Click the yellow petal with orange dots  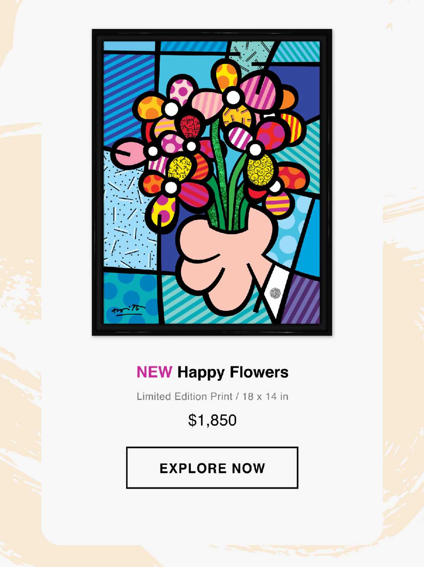[x=226, y=75]
